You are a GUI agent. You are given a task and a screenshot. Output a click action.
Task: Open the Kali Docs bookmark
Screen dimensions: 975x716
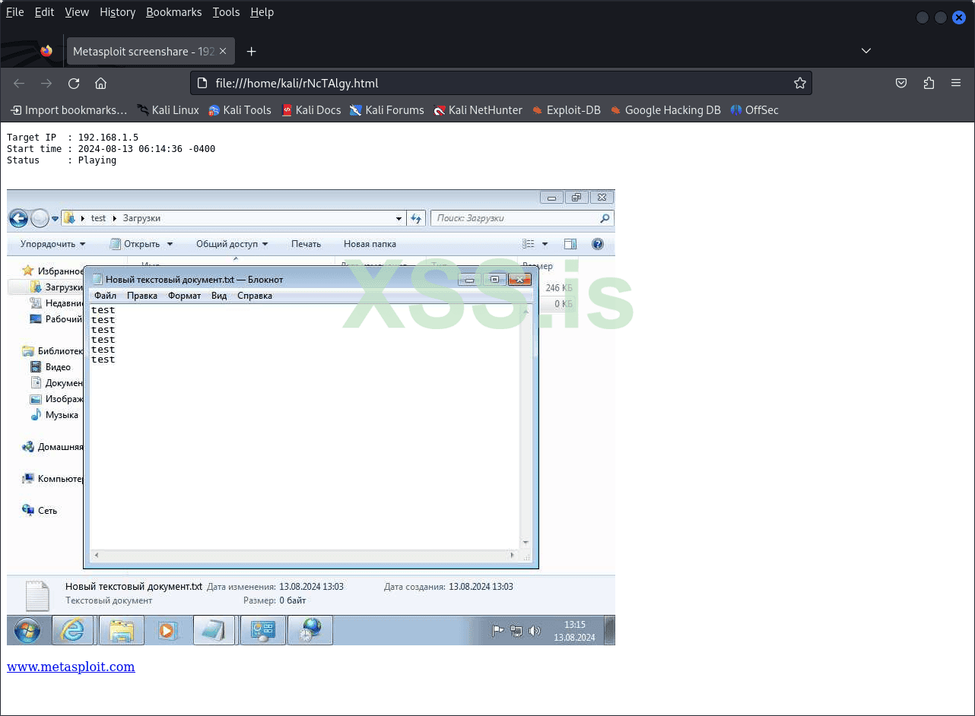pos(311,110)
